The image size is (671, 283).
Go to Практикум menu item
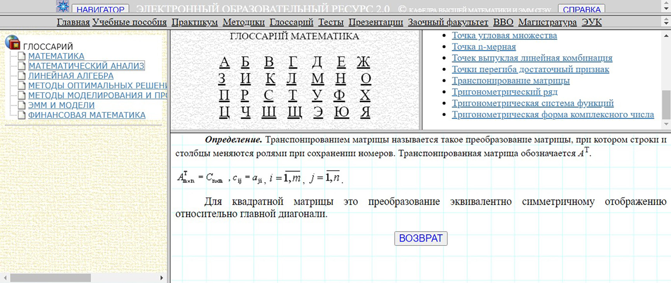point(194,22)
